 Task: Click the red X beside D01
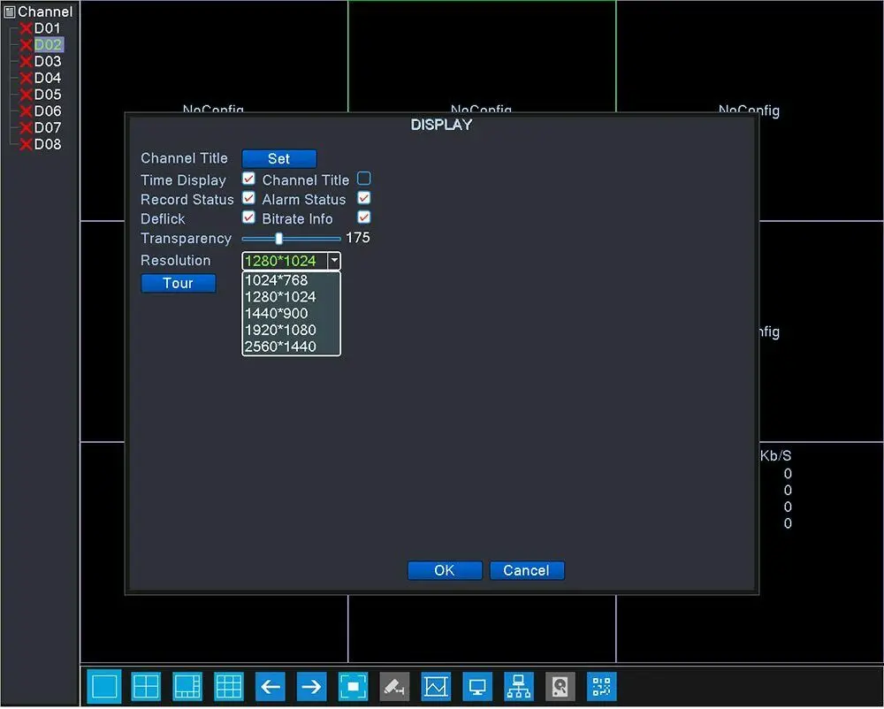coord(26,28)
